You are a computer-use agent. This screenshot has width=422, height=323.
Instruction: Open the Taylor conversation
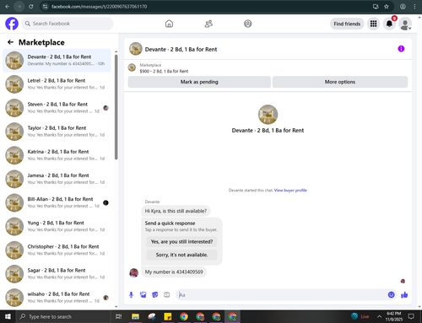click(x=57, y=132)
